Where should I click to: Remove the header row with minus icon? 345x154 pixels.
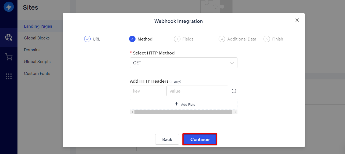coord(234,91)
